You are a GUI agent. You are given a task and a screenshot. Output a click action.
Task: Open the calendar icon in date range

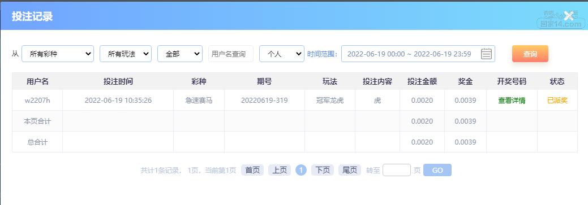coord(486,54)
